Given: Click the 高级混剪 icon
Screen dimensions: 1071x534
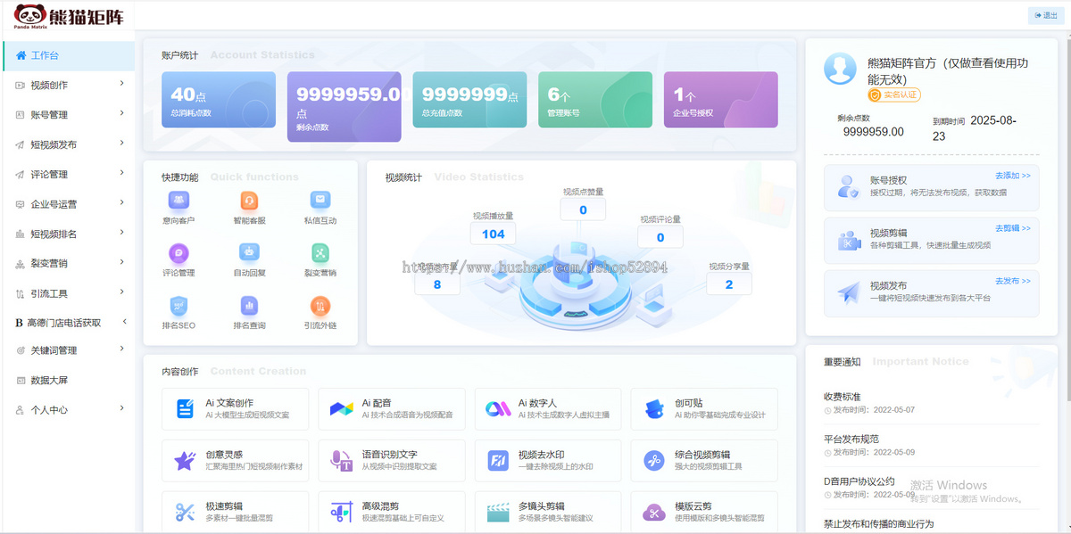Looking at the screenshot, I should [x=342, y=513].
